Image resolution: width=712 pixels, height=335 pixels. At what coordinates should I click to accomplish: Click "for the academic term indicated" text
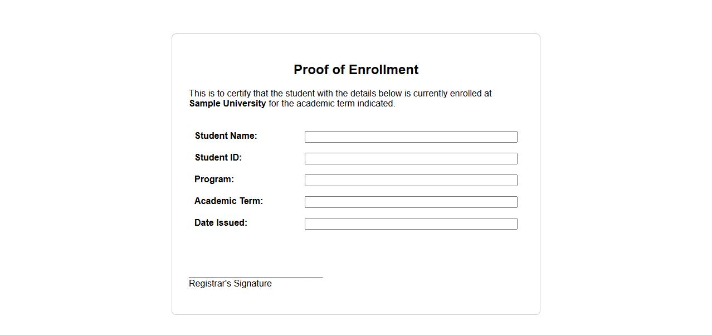click(x=331, y=104)
